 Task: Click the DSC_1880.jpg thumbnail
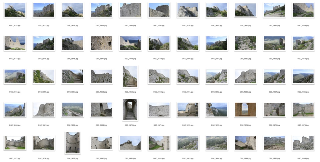(x=102, y=143)
